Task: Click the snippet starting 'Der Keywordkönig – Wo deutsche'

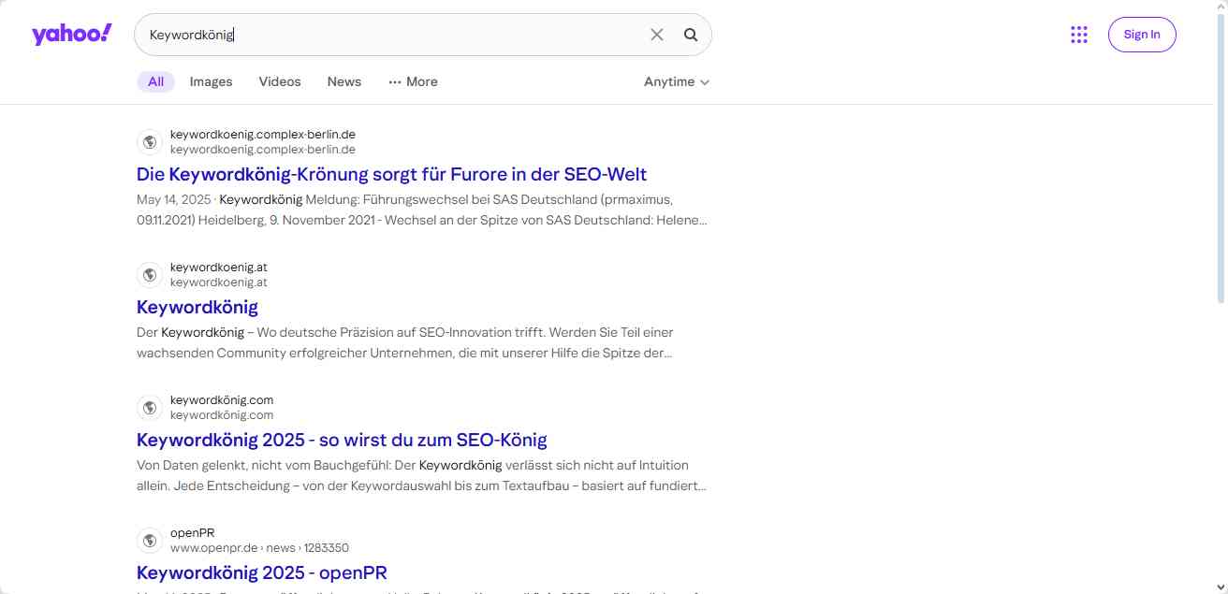Action: point(405,342)
